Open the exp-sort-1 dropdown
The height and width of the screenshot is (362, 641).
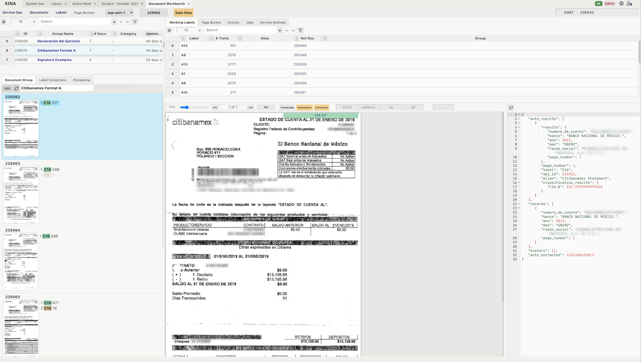pyautogui.click(x=119, y=13)
